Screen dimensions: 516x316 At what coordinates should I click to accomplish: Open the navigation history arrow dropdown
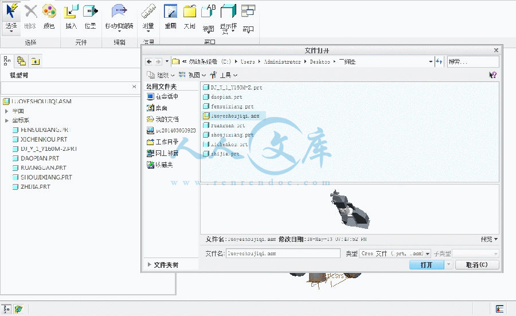click(x=167, y=61)
